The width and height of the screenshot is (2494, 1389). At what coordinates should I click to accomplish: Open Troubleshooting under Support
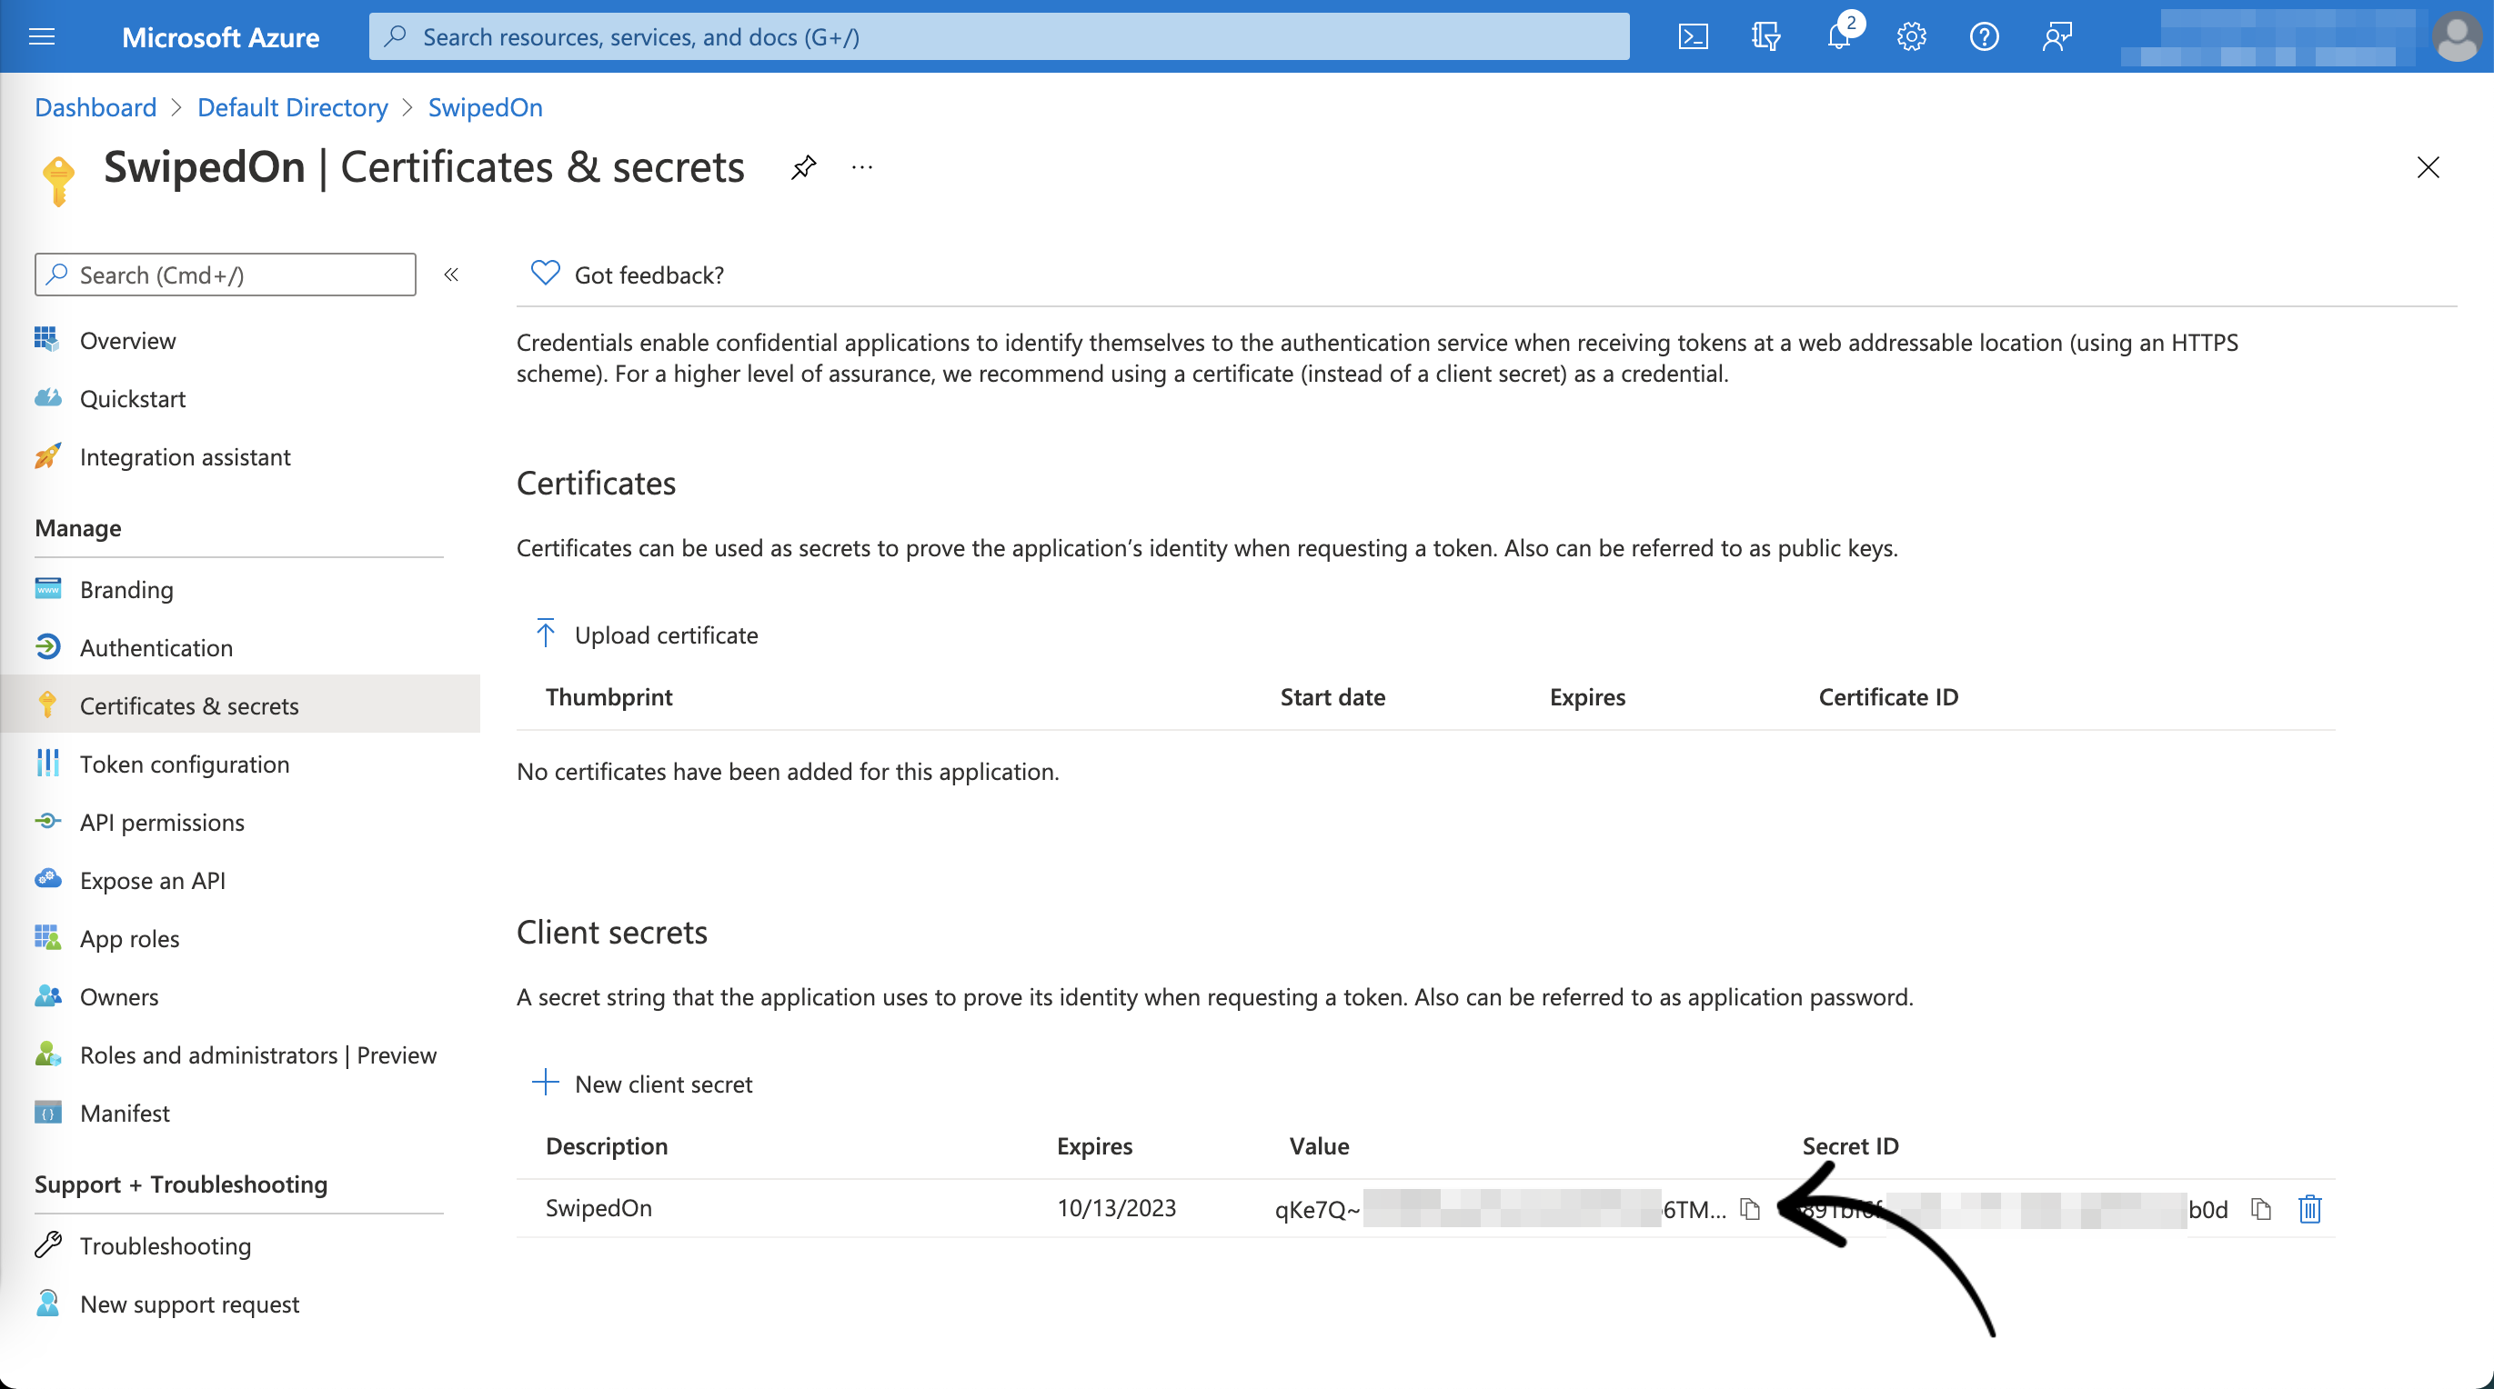click(x=166, y=1245)
